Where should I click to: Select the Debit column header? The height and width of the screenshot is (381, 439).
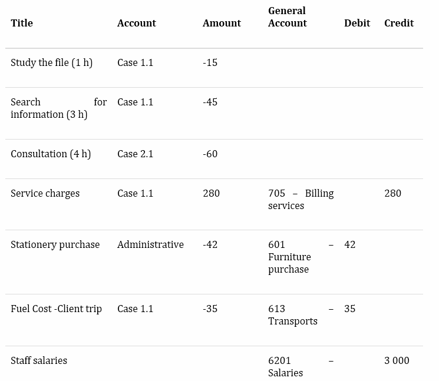[357, 23]
